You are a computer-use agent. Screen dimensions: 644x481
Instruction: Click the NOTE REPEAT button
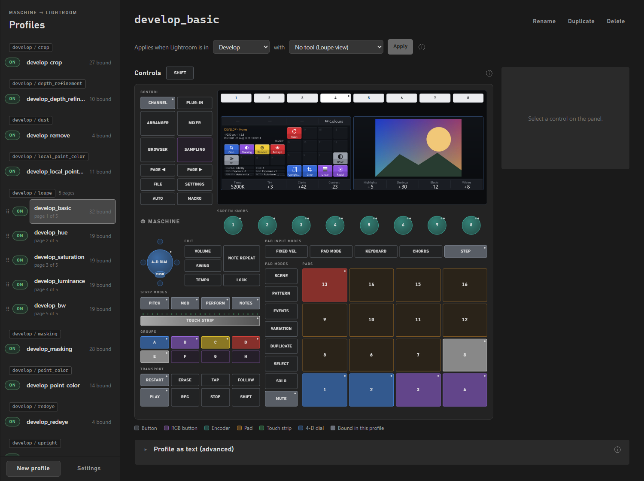(242, 258)
